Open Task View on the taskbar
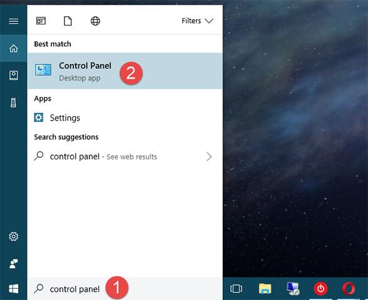The height and width of the screenshot is (300, 368). click(236, 289)
